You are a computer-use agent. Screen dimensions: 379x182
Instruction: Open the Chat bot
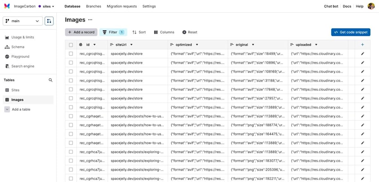331,6
